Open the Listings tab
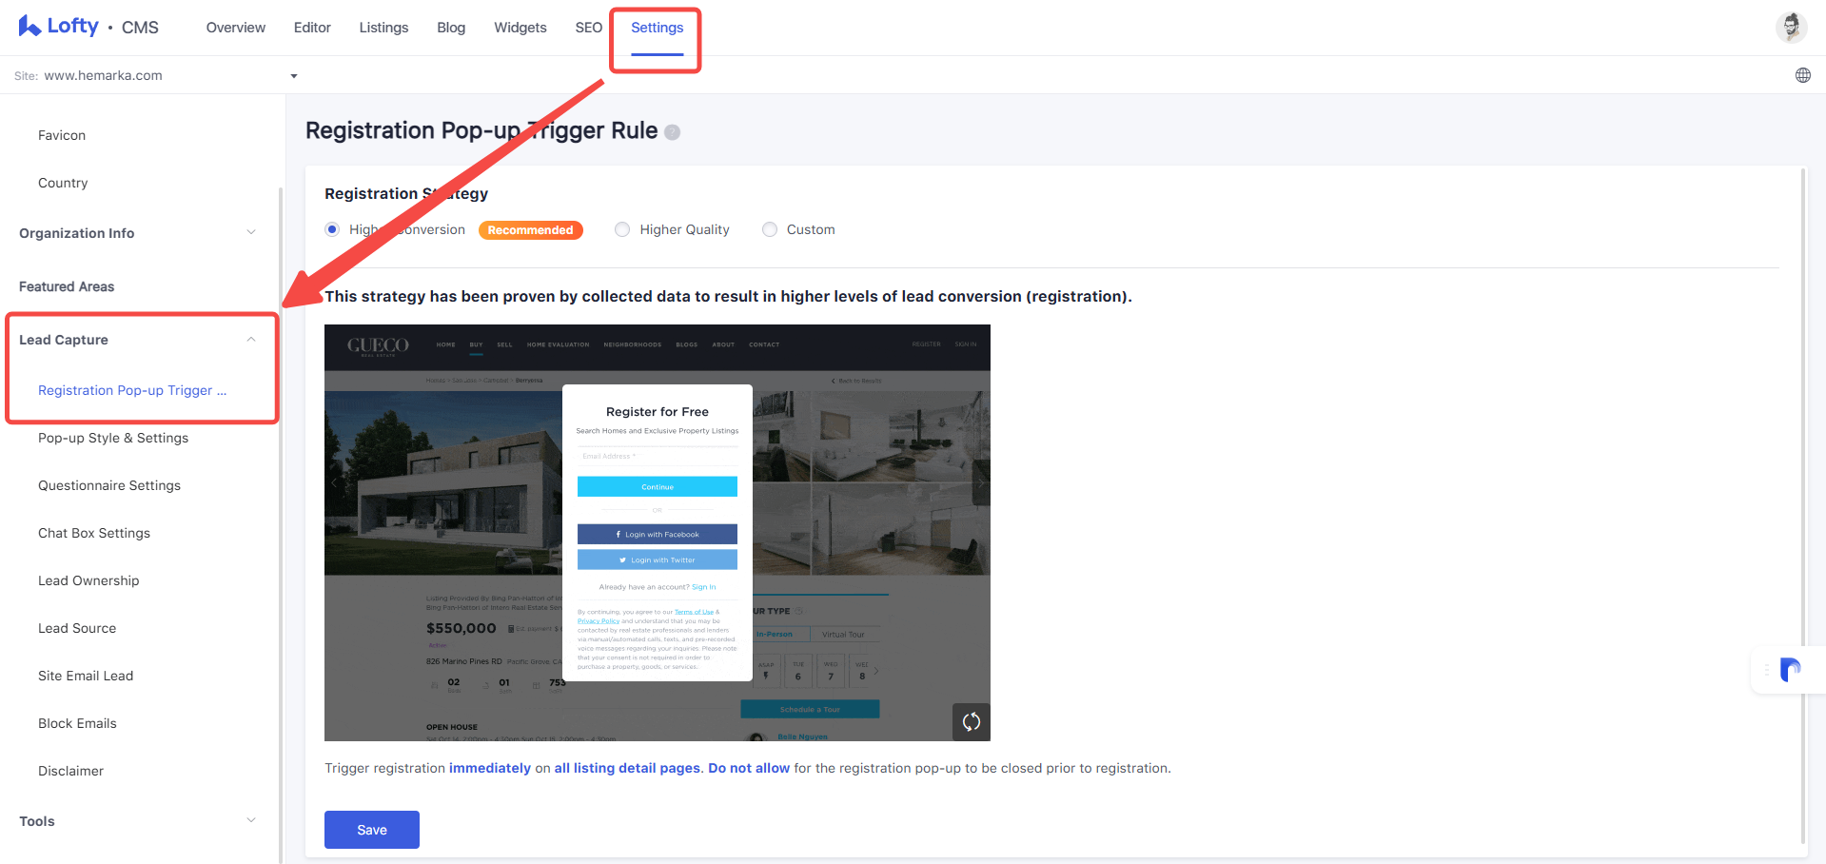The height and width of the screenshot is (864, 1826). (383, 28)
